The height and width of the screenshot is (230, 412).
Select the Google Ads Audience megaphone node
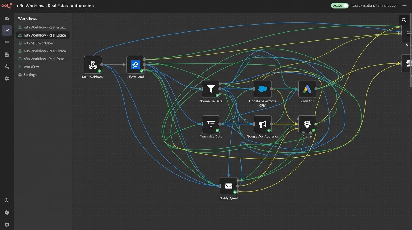(x=263, y=124)
